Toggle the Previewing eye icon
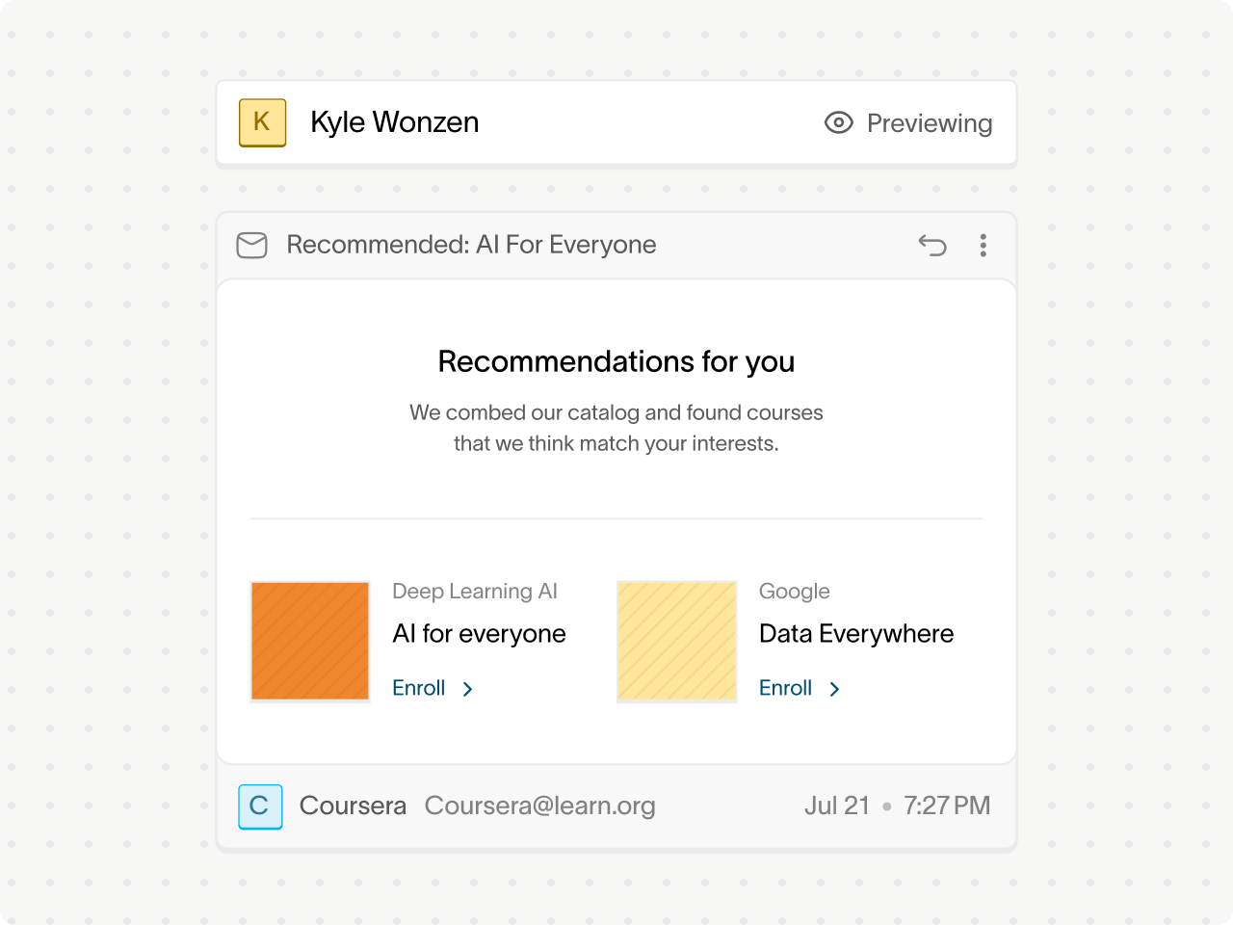The height and width of the screenshot is (925, 1233). pyautogui.click(x=839, y=122)
